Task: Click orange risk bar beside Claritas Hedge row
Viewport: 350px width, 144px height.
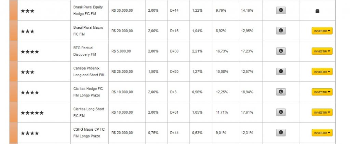Action: [x=13, y=92]
